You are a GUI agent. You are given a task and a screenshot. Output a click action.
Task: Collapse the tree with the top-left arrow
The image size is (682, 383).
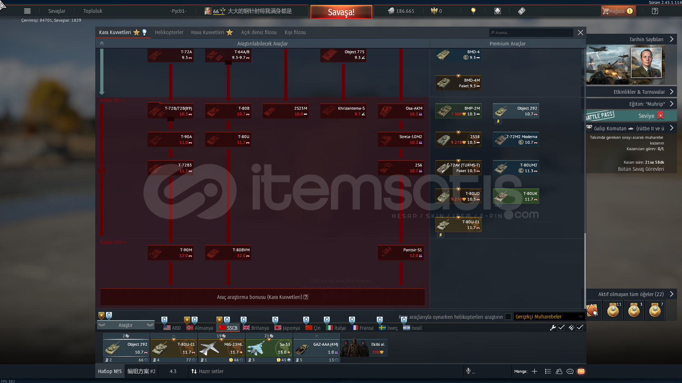(102, 43)
